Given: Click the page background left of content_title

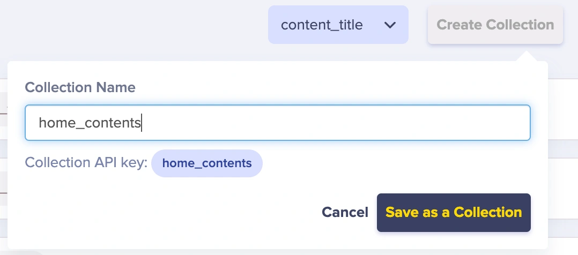Looking at the screenshot, I should pos(134,25).
